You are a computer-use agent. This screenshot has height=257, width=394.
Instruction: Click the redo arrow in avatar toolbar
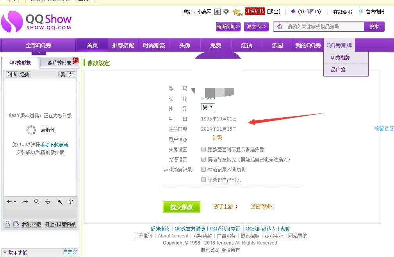click(x=25, y=201)
